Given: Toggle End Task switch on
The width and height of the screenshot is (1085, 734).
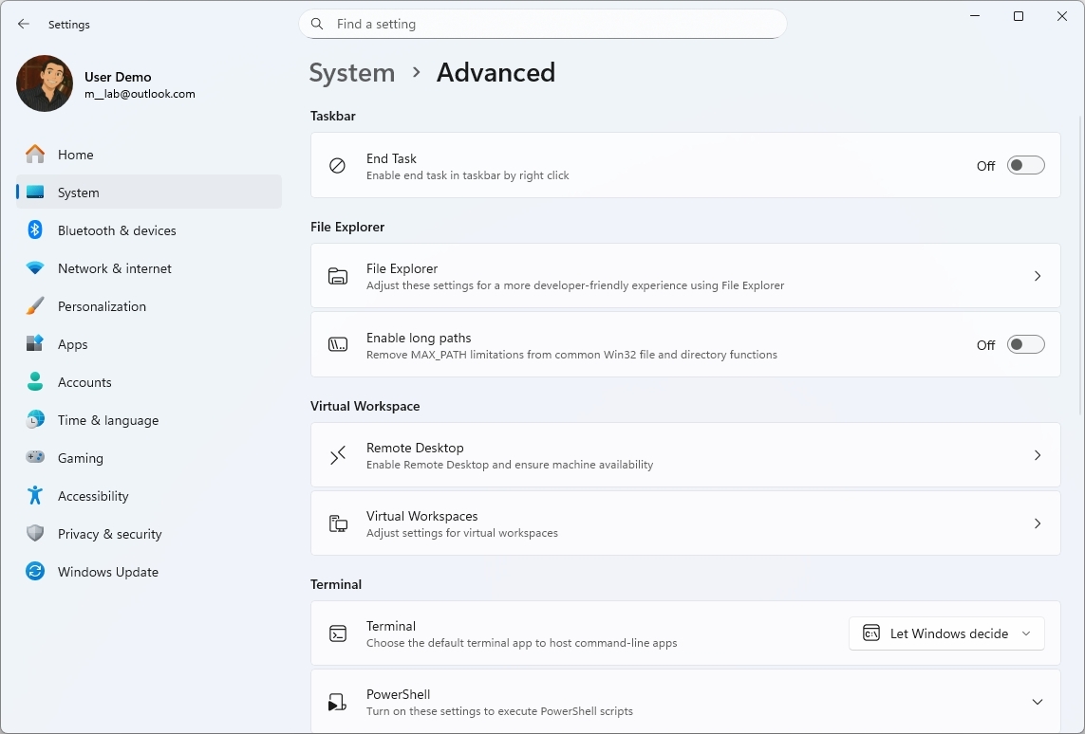Looking at the screenshot, I should point(1025,166).
